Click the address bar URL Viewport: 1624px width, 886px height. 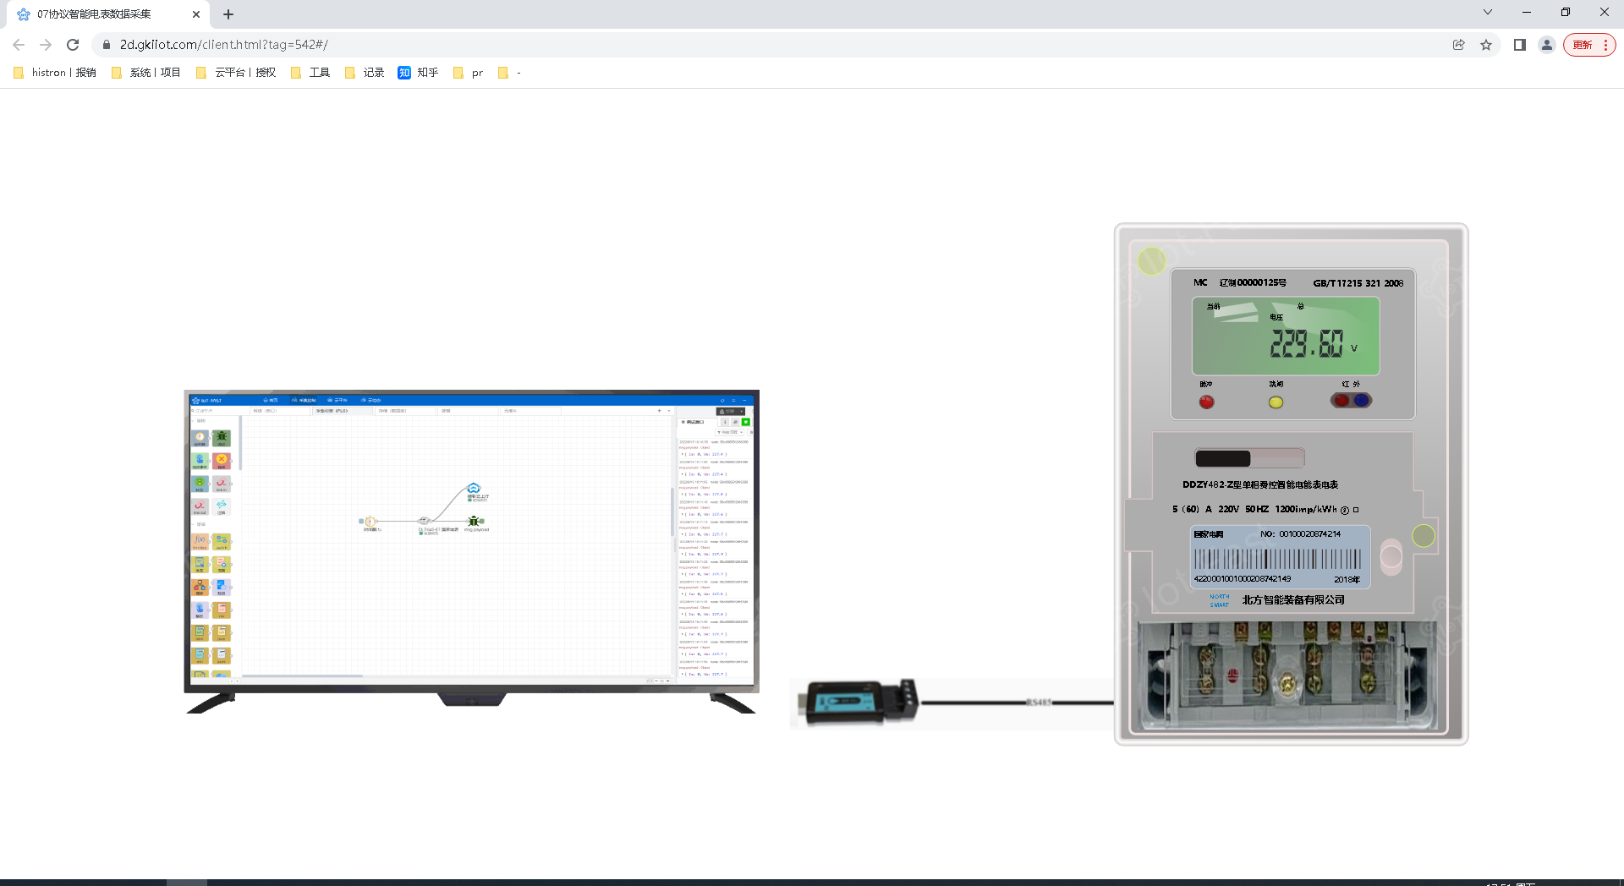(223, 45)
